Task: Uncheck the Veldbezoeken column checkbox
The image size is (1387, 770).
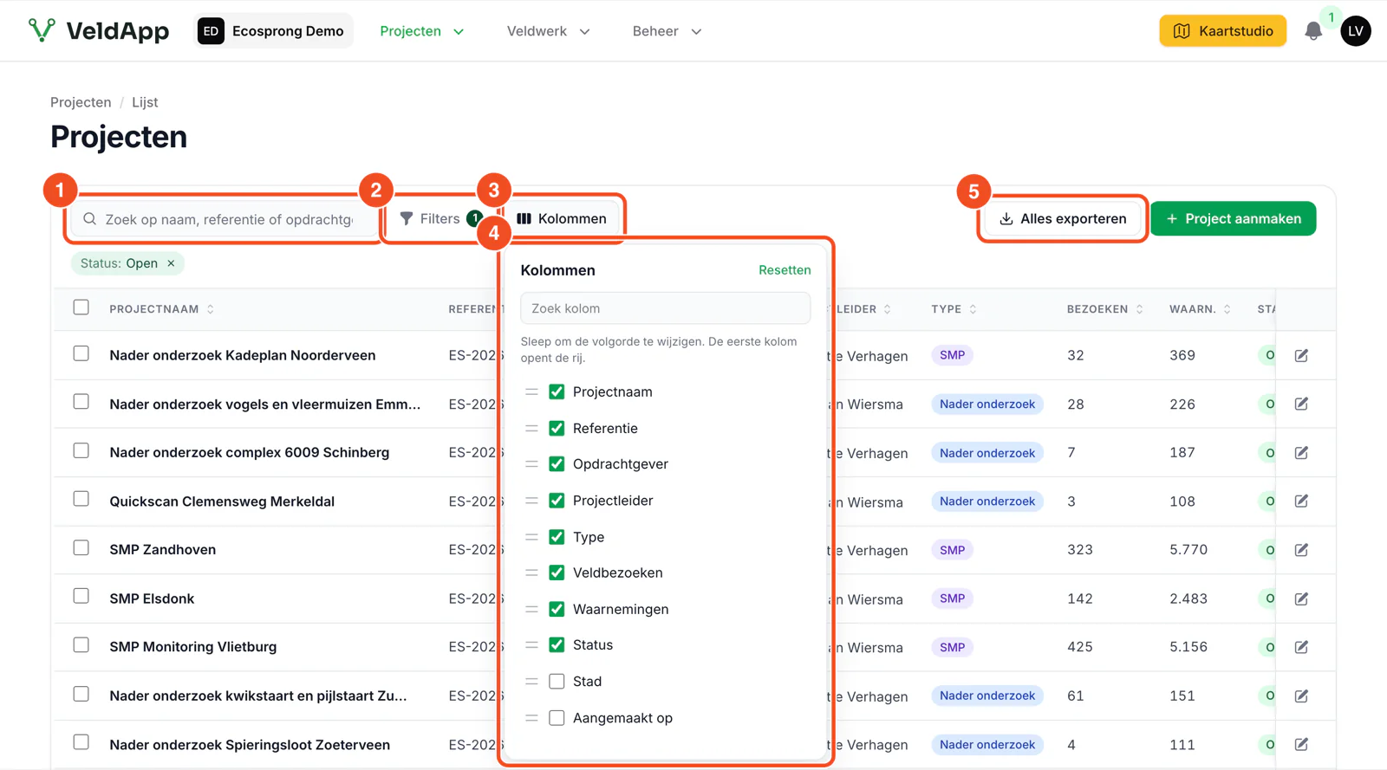Action: point(557,573)
